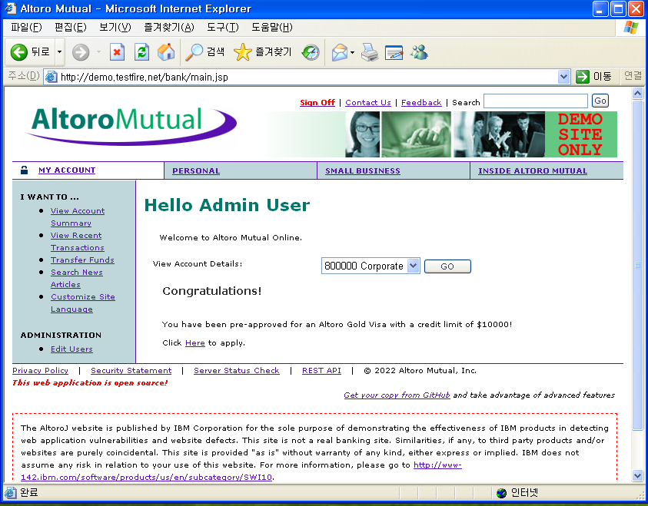The height and width of the screenshot is (506, 648).
Task: Switch to the MY ACCOUNT tab
Action: pyautogui.click(x=67, y=170)
